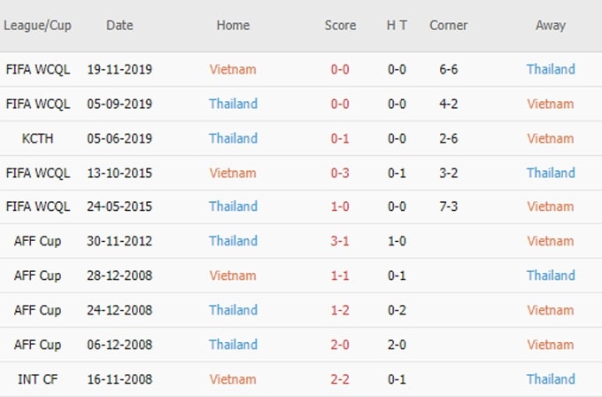This screenshot has width=602, height=397.
Task: Click the 0-3 score on 13-10-2015
Action: (x=340, y=173)
